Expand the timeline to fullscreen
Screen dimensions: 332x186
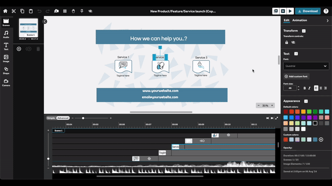277,118
